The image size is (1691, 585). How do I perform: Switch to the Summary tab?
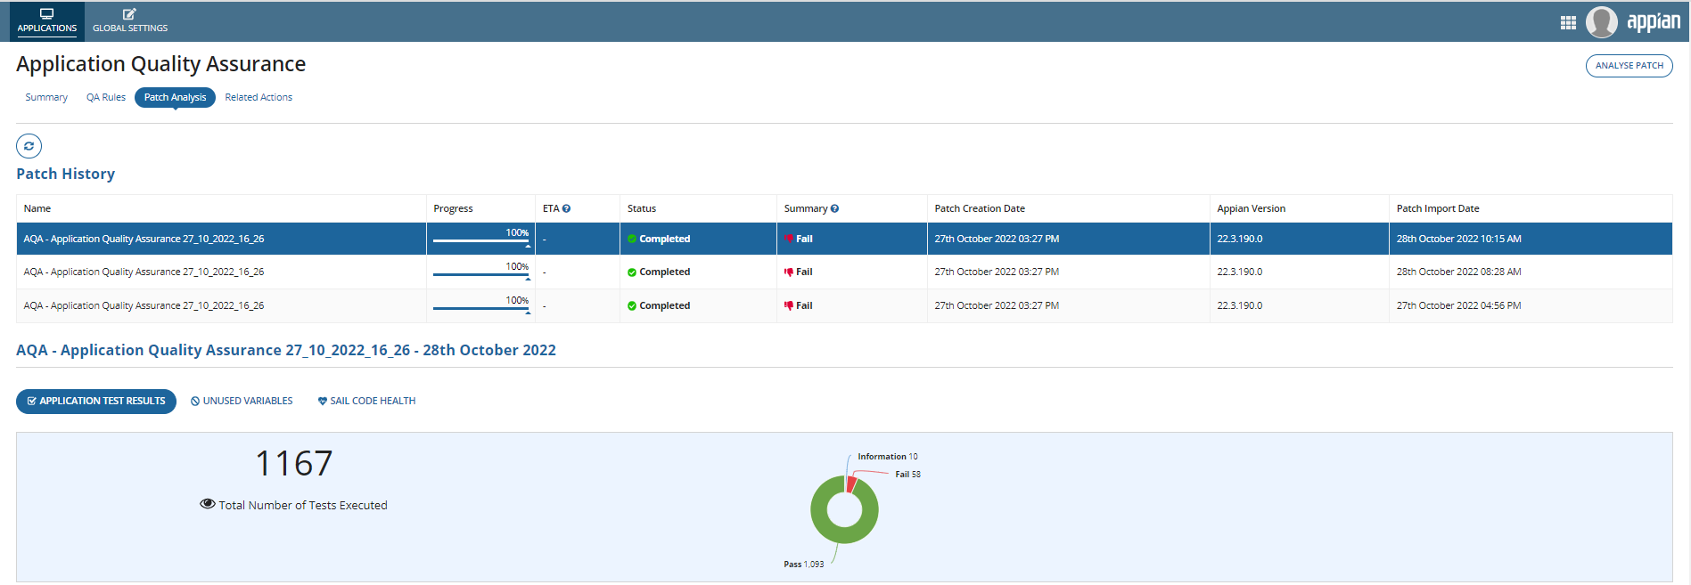tap(46, 97)
